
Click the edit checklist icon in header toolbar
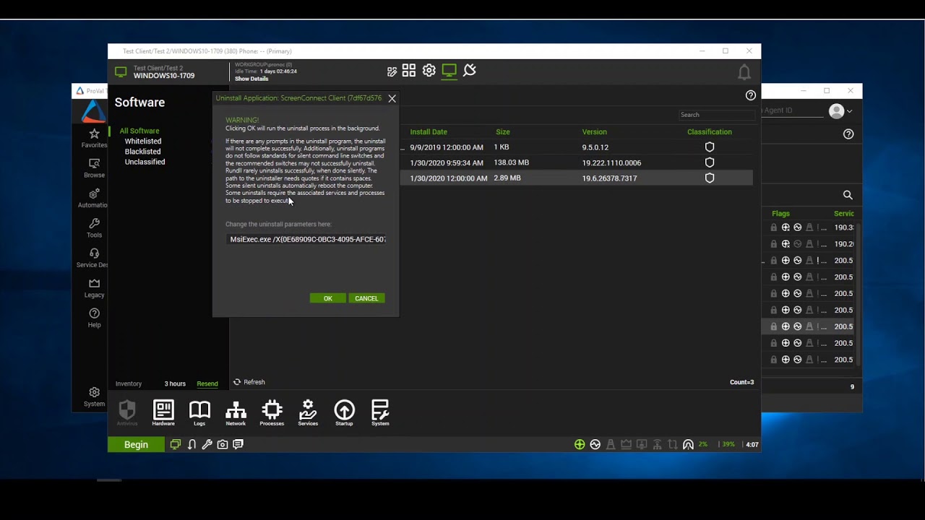click(392, 71)
